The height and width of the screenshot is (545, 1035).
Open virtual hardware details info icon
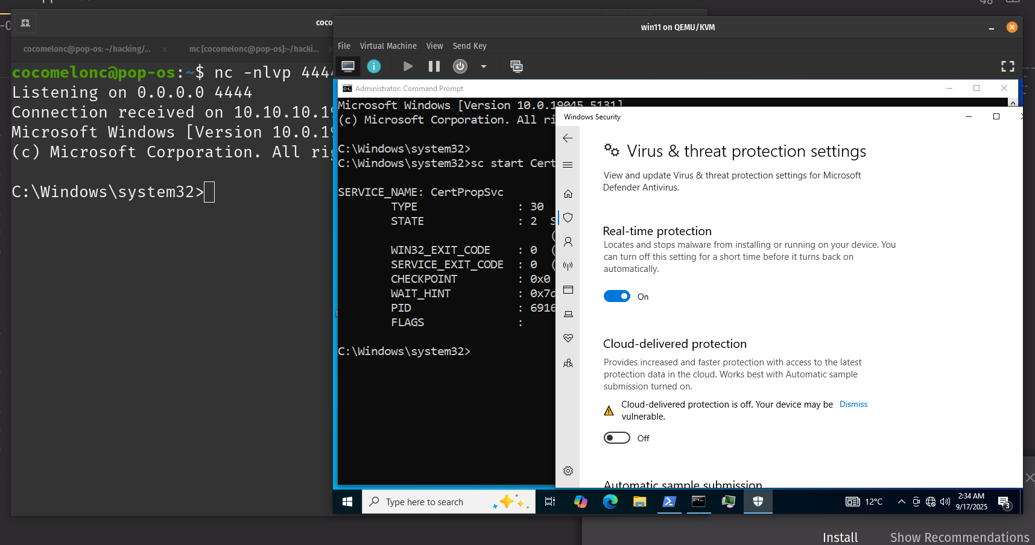tap(374, 66)
